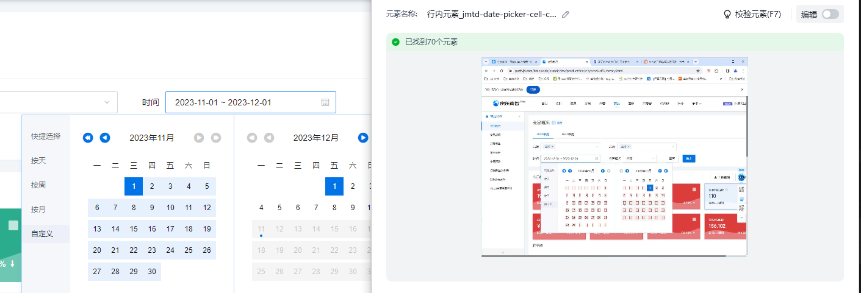Select November 27 in calendar
The width and height of the screenshot is (861, 293).
click(97, 272)
